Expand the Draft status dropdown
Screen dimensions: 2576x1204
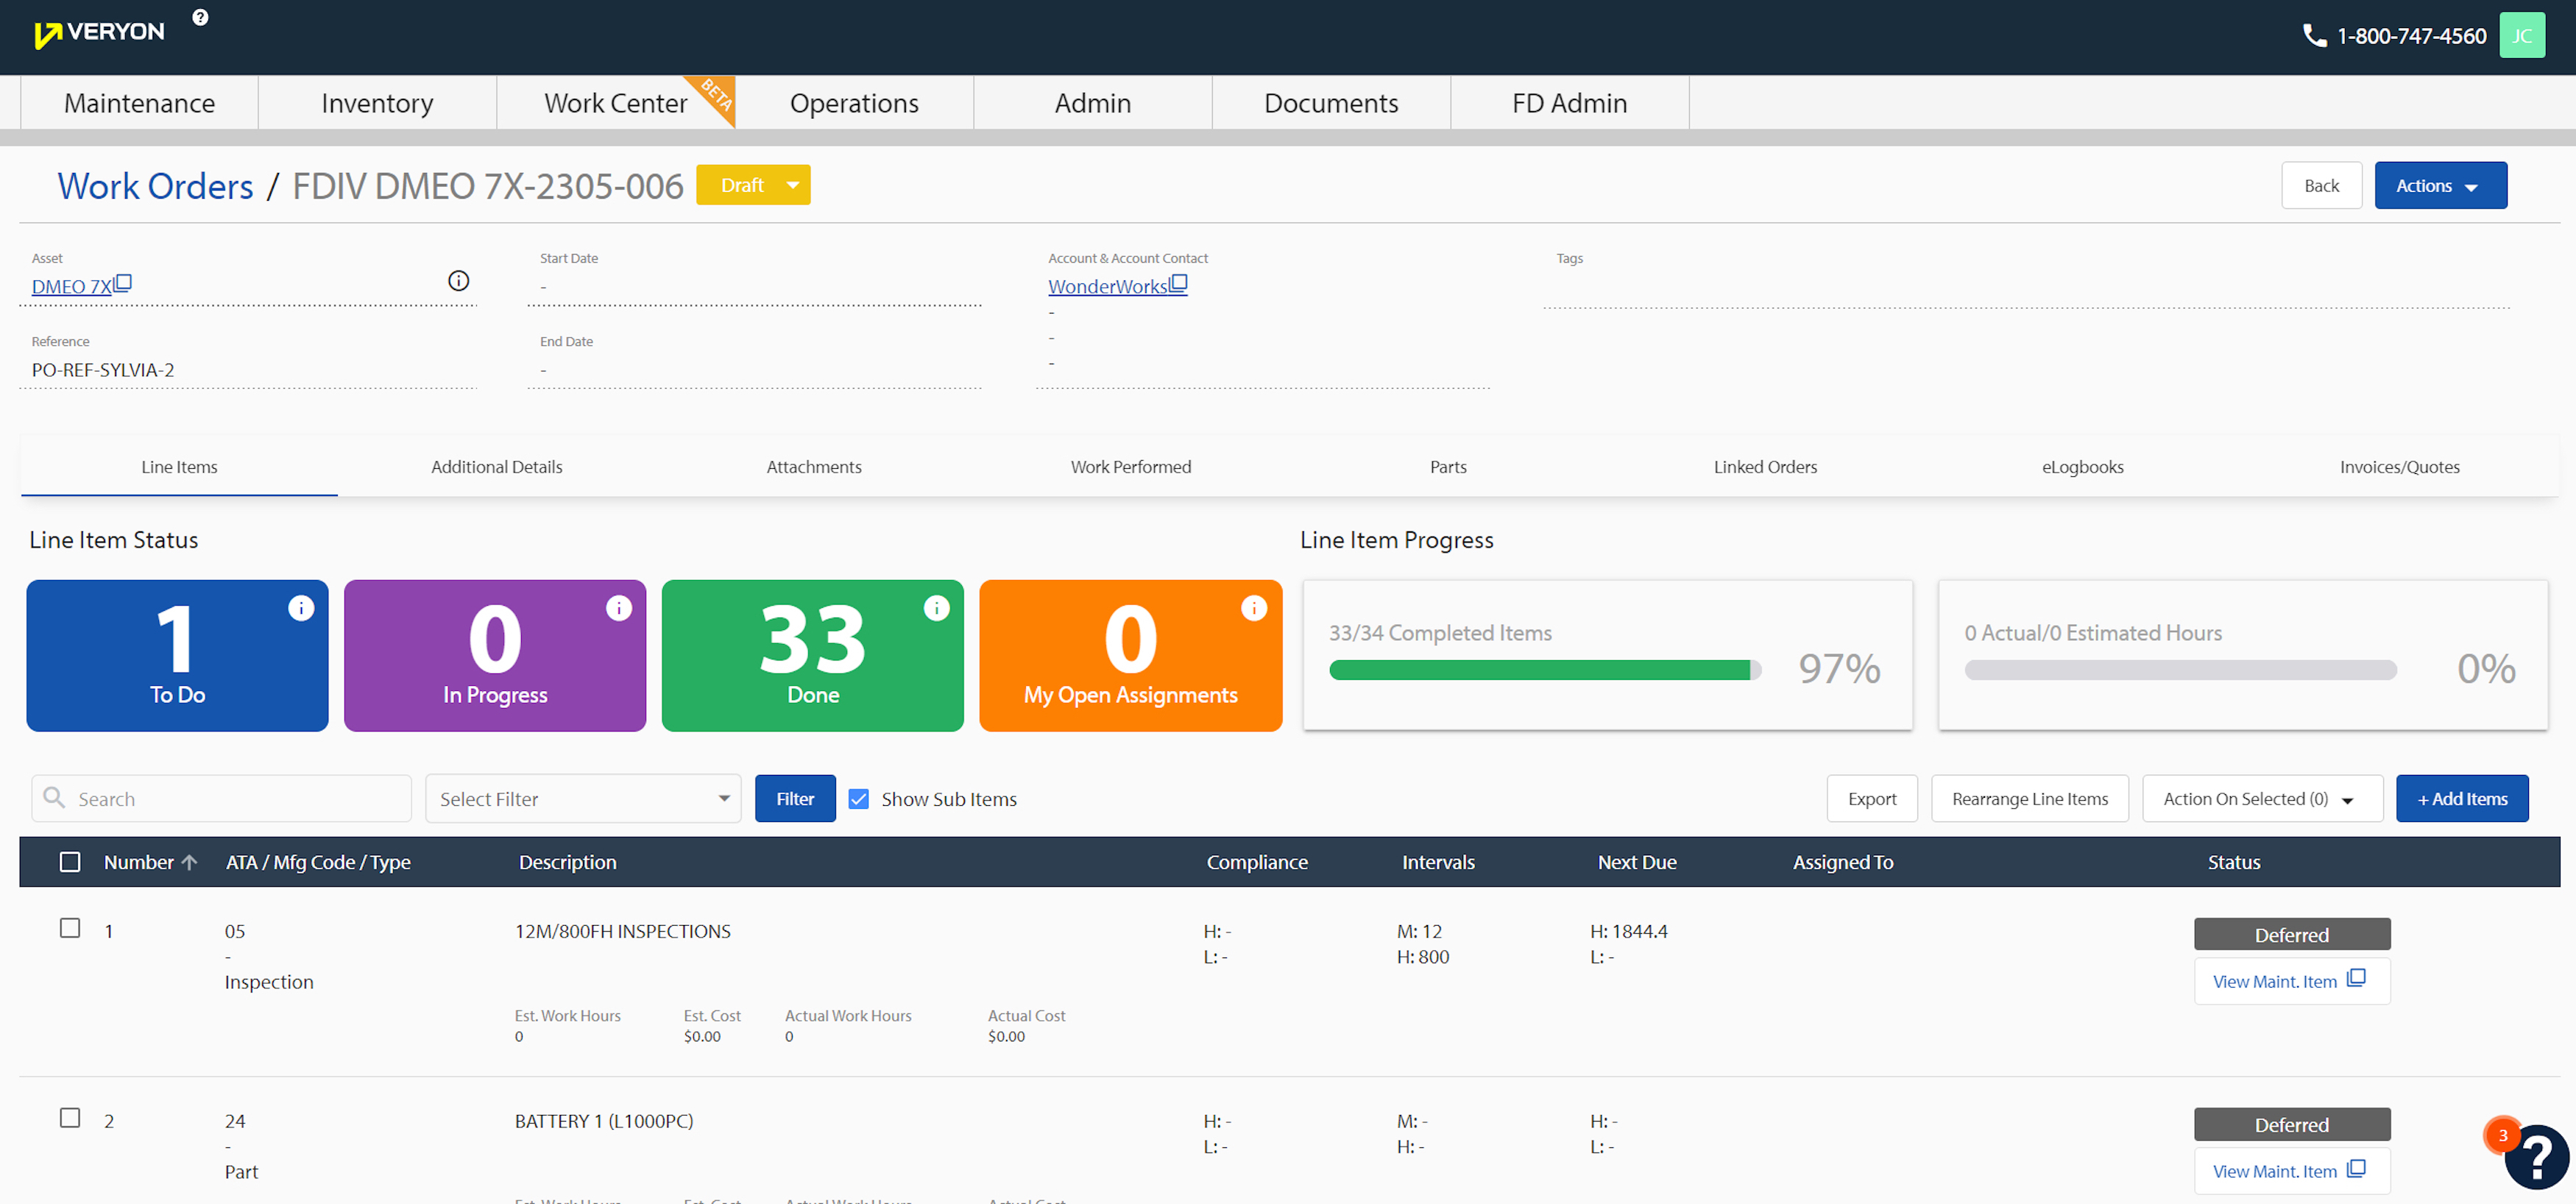[792, 185]
